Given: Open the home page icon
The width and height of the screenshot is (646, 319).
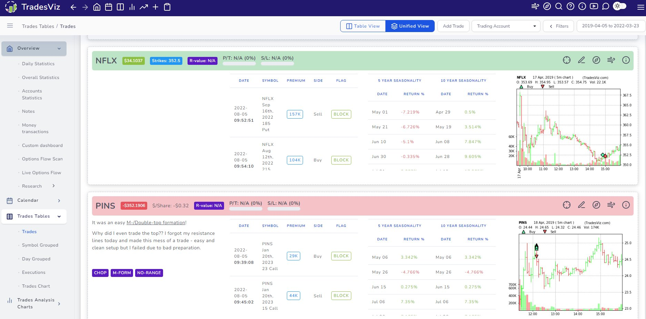Looking at the screenshot, I should coord(97,7).
